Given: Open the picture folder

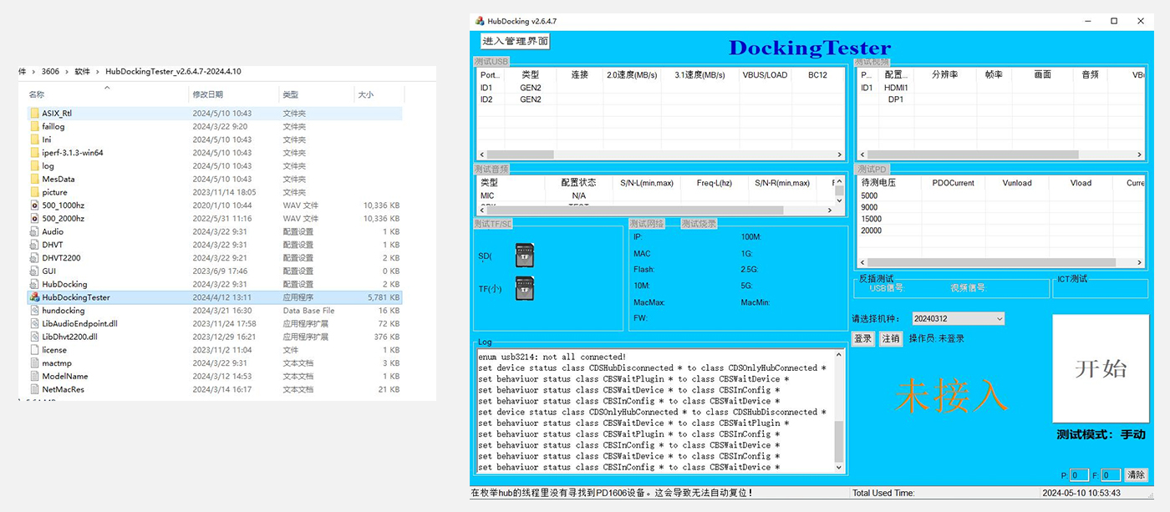Looking at the screenshot, I should 54,192.
